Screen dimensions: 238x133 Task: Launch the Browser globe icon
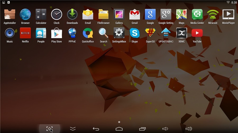(25, 14)
